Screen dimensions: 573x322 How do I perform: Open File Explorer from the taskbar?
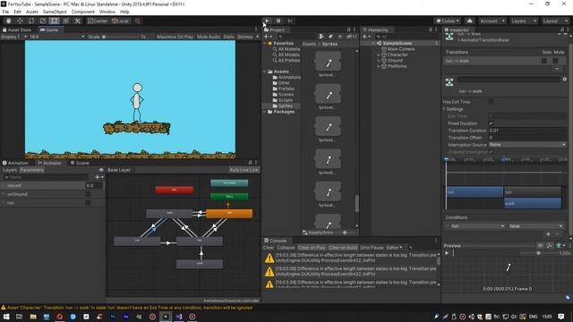[33, 317]
